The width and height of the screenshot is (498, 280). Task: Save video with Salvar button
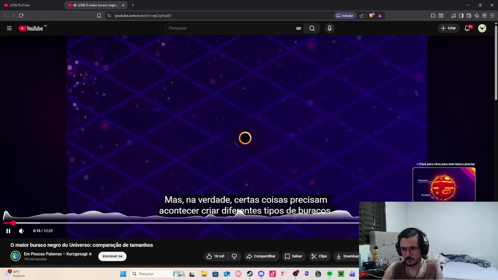click(x=293, y=256)
